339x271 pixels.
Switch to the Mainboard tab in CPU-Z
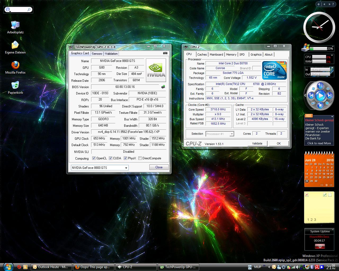(216, 55)
